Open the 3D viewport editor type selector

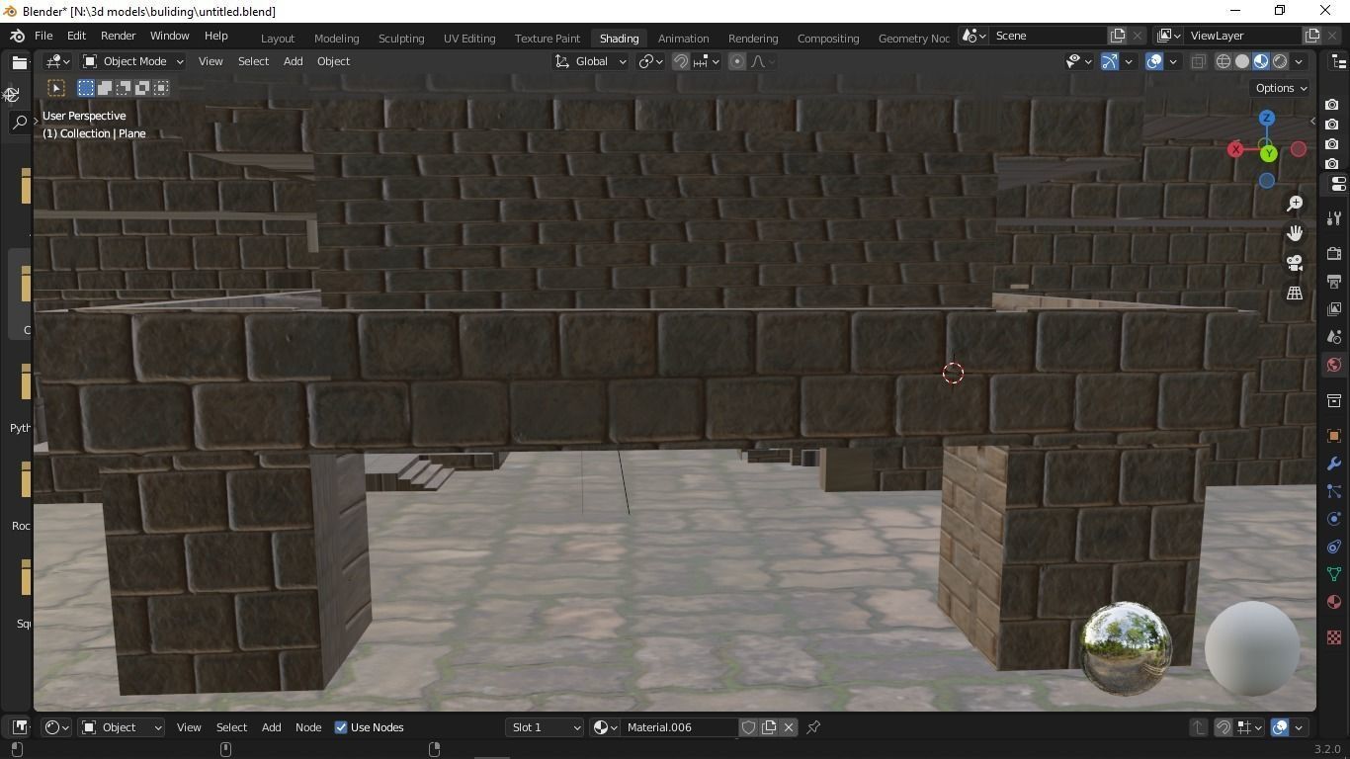[58, 61]
